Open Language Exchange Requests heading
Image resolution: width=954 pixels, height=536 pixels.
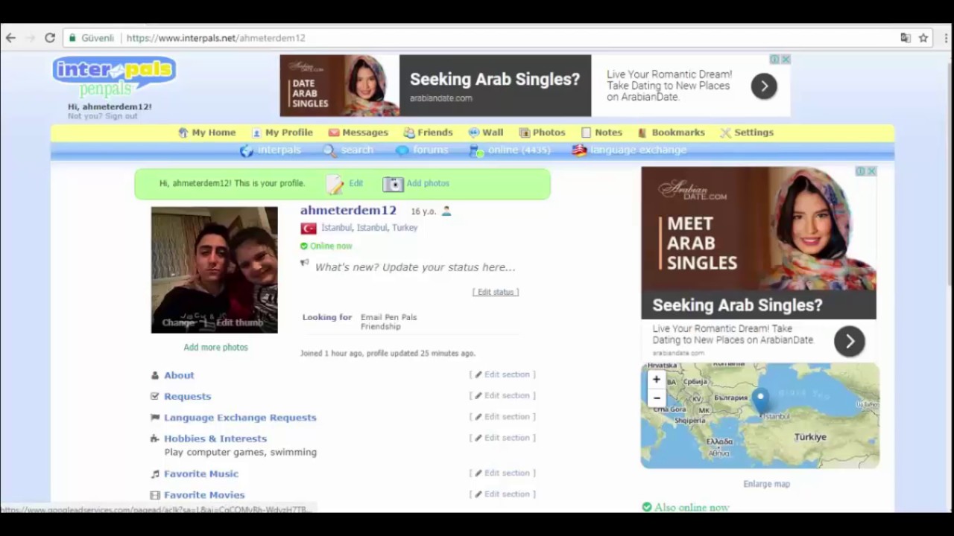[x=240, y=418]
